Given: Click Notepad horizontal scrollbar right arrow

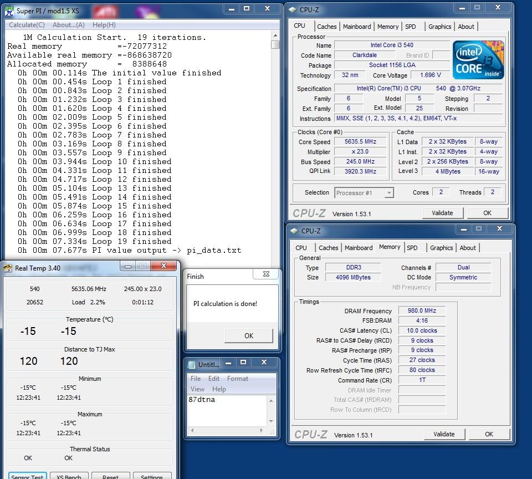Looking at the screenshot, I should pyautogui.click(x=261, y=430).
